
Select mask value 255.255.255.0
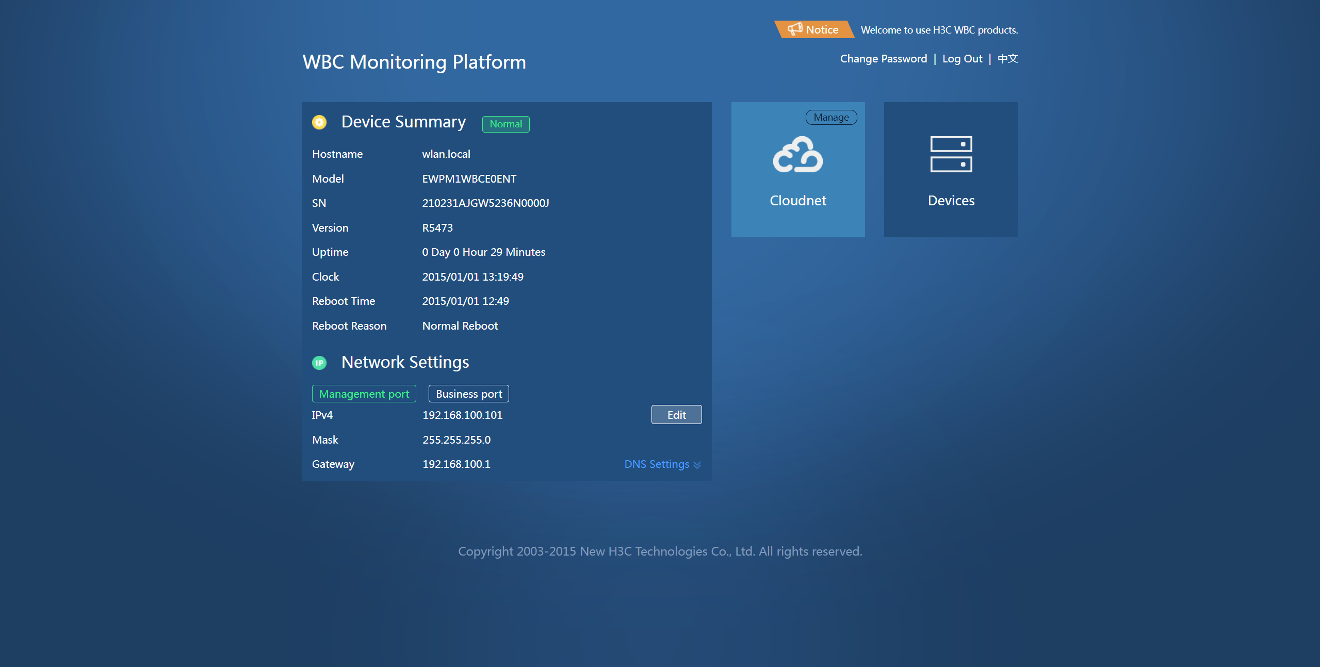[457, 440]
